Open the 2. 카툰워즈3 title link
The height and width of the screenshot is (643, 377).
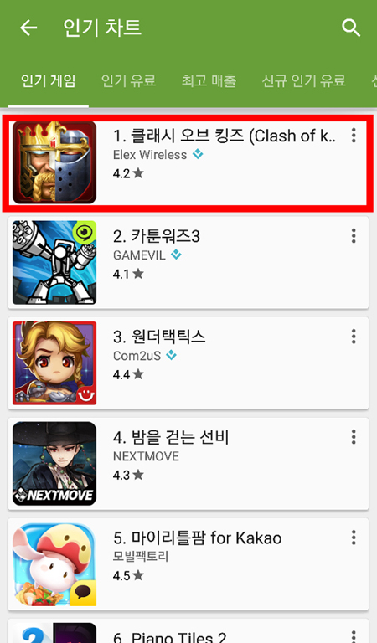tap(157, 236)
